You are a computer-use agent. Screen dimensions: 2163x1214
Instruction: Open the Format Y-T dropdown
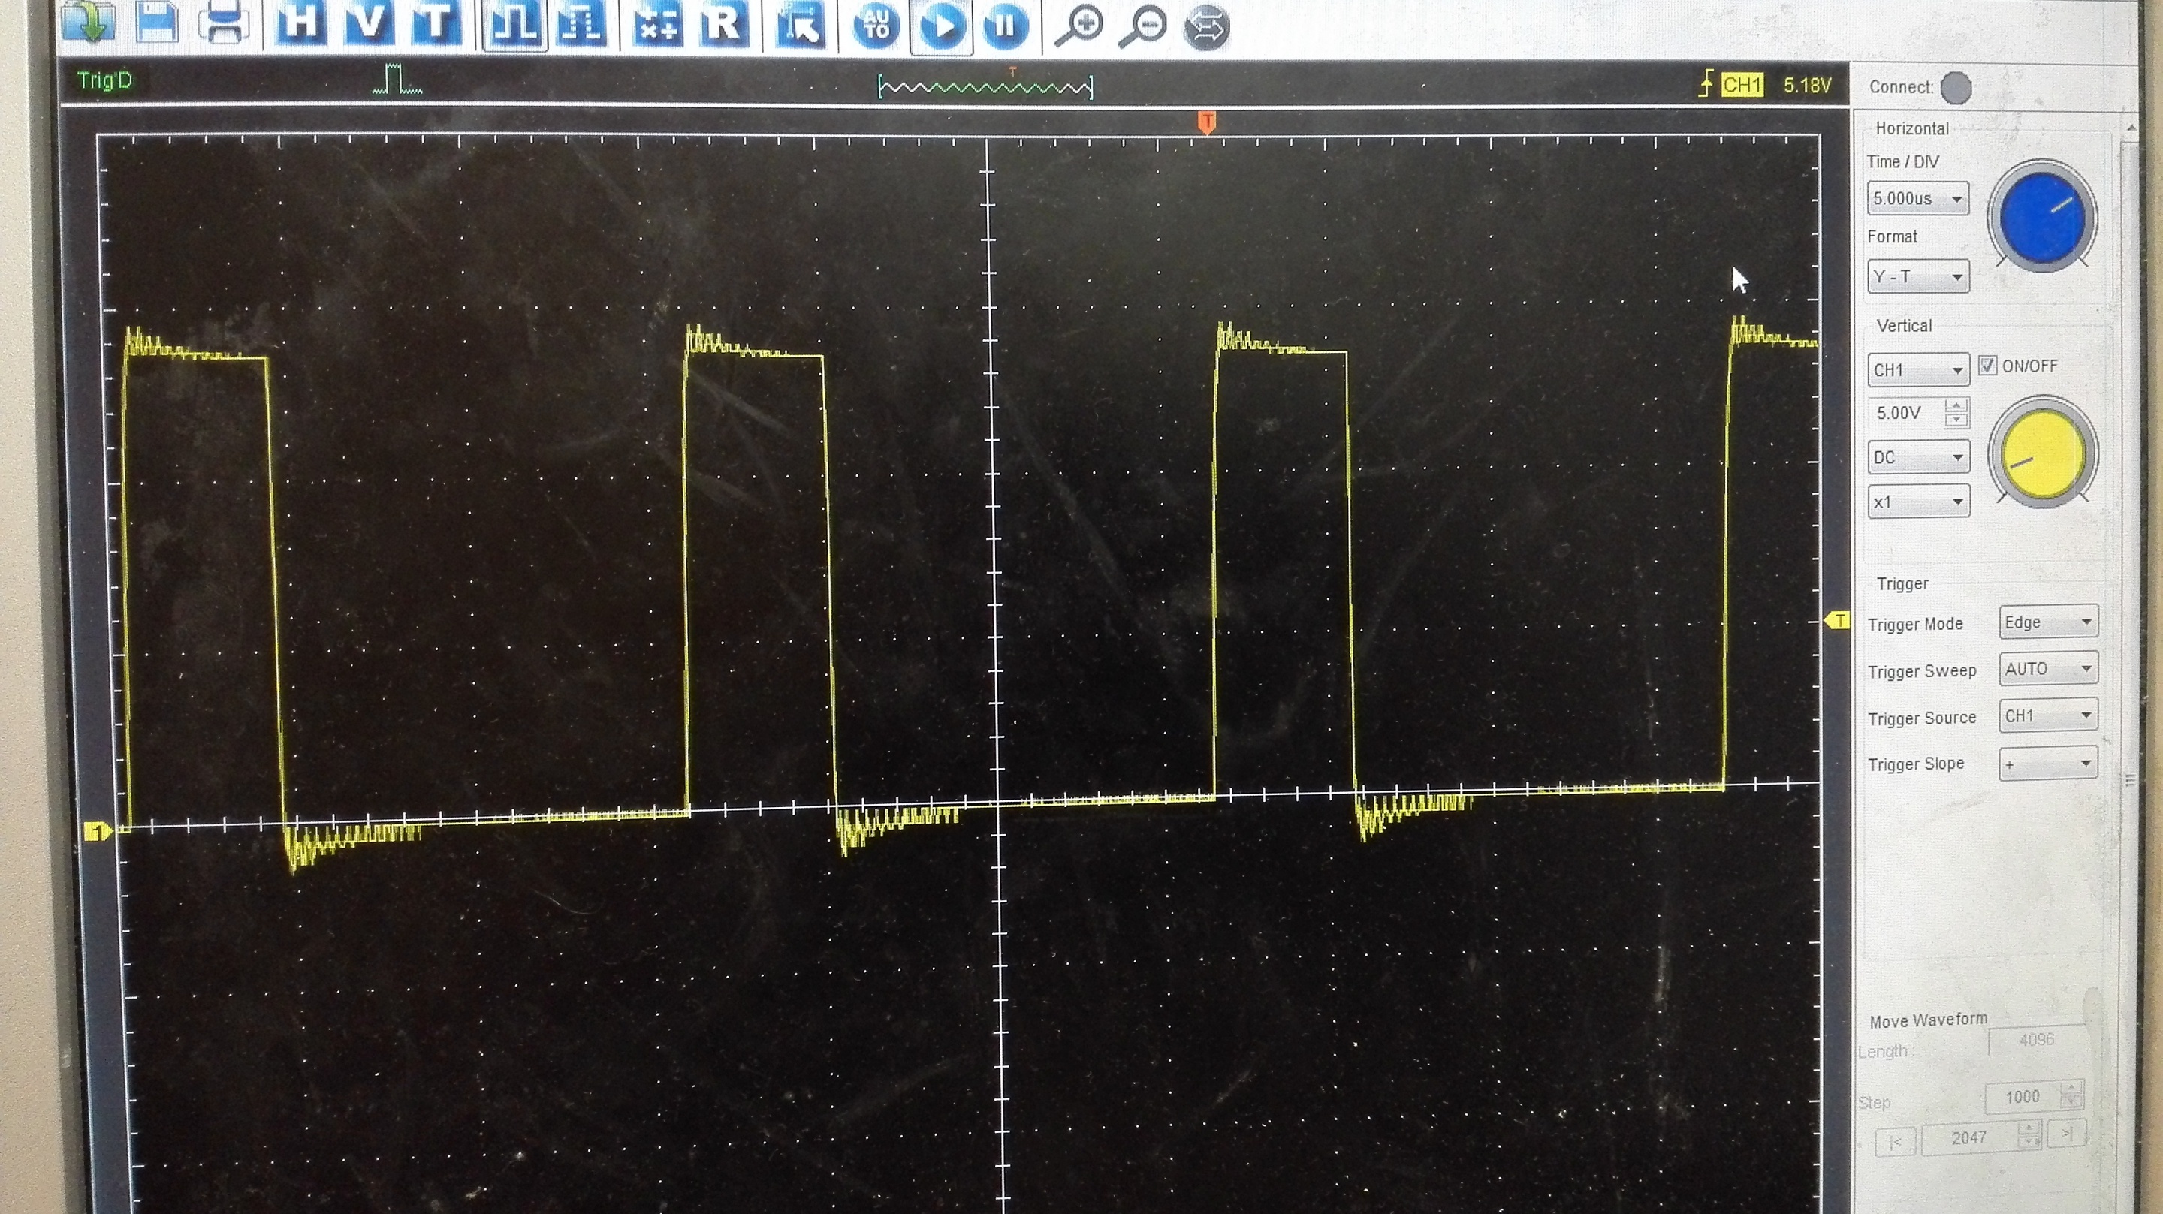pyautogui.click(x=1918, y=276)
